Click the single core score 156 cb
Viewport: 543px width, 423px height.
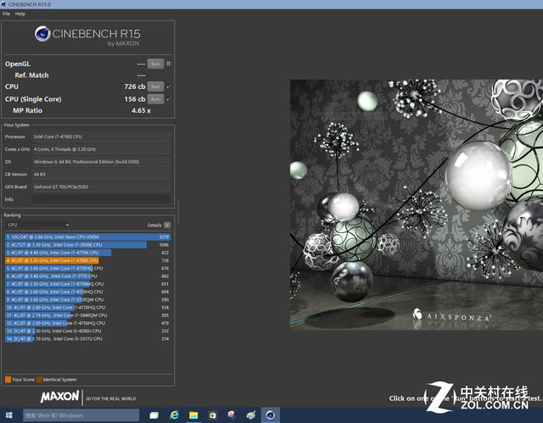pyautogui.click(x=135, y=99)
